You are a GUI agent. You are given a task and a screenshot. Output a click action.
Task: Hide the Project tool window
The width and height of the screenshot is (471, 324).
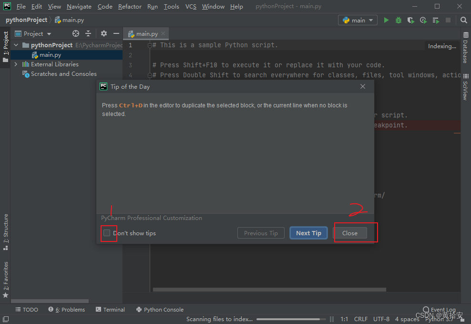click(116, 33)
